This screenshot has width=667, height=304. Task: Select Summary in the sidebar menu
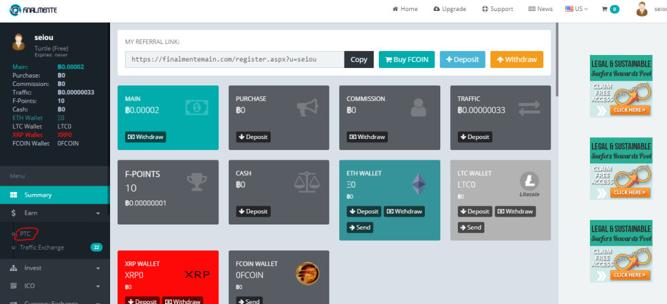coord(54,195)
